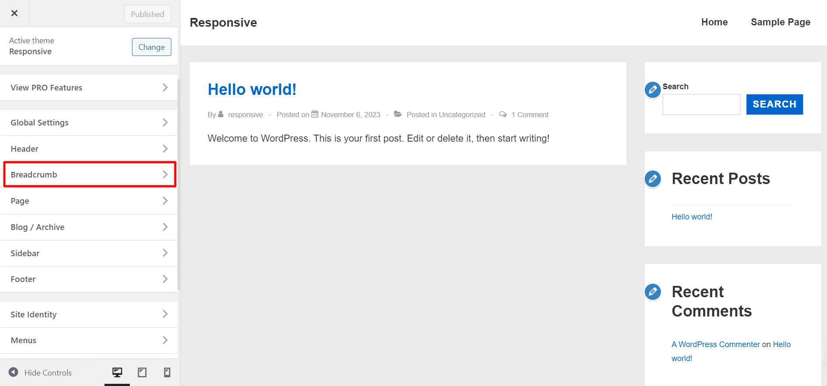Click the November 6, 2023 date
The width and height of the screenshot is (827, 386).
tap(351, 115)
